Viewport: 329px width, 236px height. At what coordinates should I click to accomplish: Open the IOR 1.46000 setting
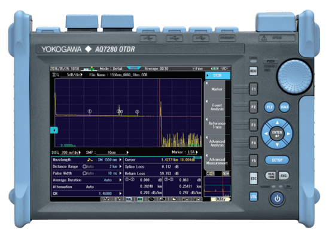[x=87, y=194]
